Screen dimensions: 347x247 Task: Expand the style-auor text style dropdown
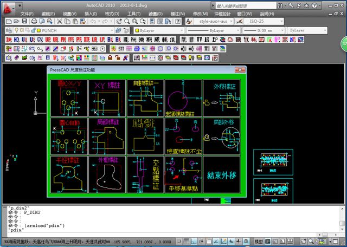click(231, 22)
